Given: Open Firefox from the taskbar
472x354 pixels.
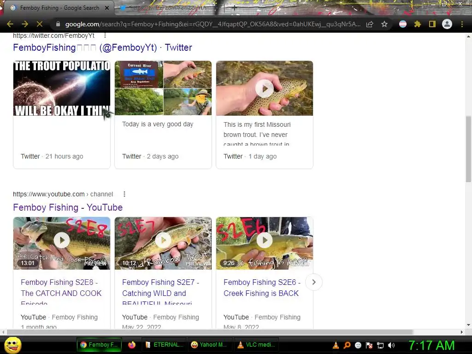Looking at the screenshot, I should pyautogui.click(x=132, y=345).
